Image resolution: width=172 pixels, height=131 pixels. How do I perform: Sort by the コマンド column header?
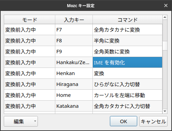pos(128,19)
